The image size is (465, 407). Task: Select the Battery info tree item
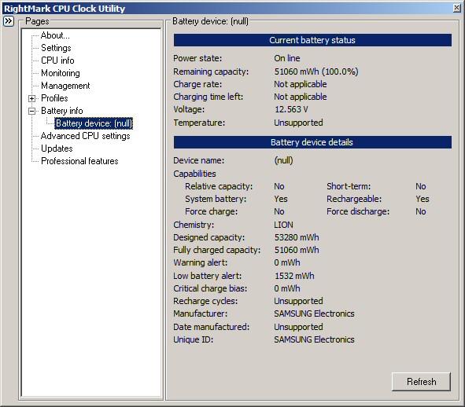click(62, 111)
